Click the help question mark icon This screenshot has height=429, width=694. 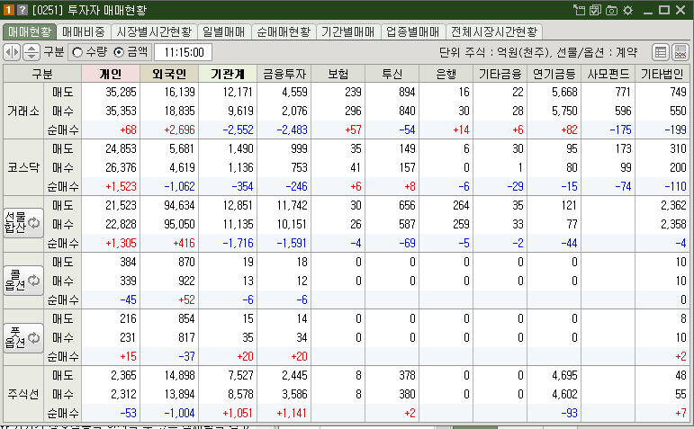pos(23,10)
